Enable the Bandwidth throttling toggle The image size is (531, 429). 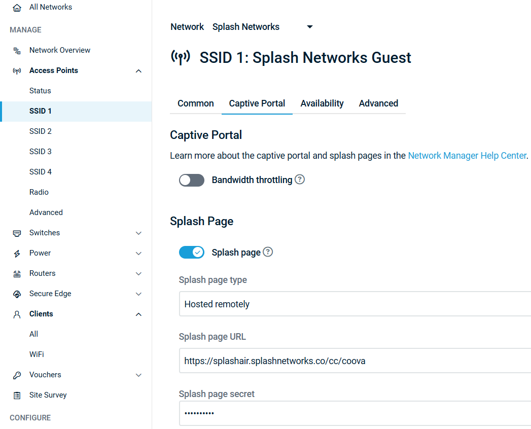[192, 180]
